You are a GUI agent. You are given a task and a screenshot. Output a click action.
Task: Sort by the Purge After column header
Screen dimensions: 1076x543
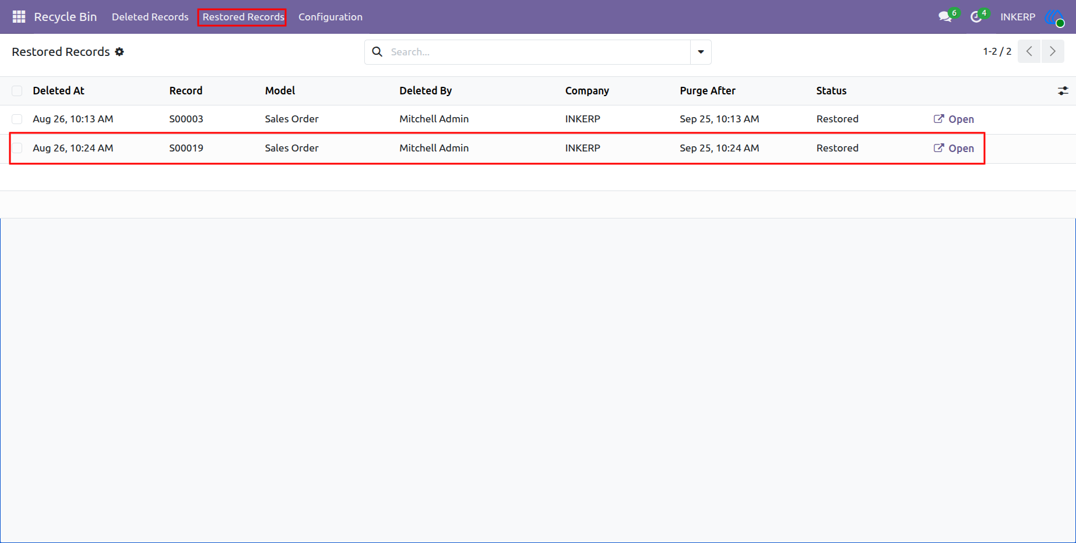tap(708, 91)
